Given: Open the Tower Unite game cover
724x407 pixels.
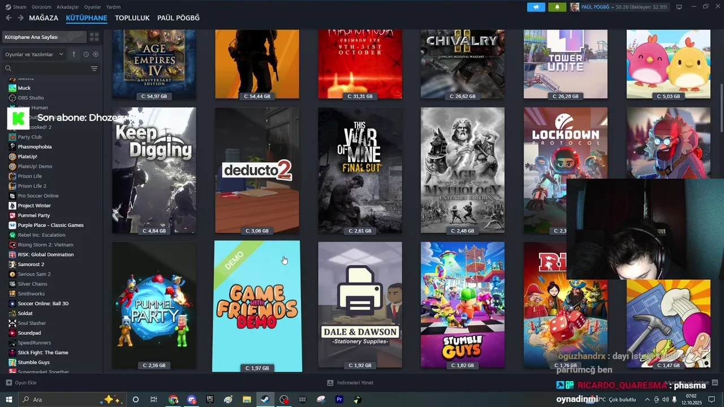Looking at the screenshot, I should (x=566, y=64).
